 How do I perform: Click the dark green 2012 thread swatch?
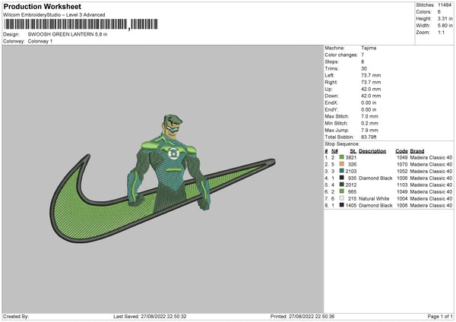coord(341,185)
